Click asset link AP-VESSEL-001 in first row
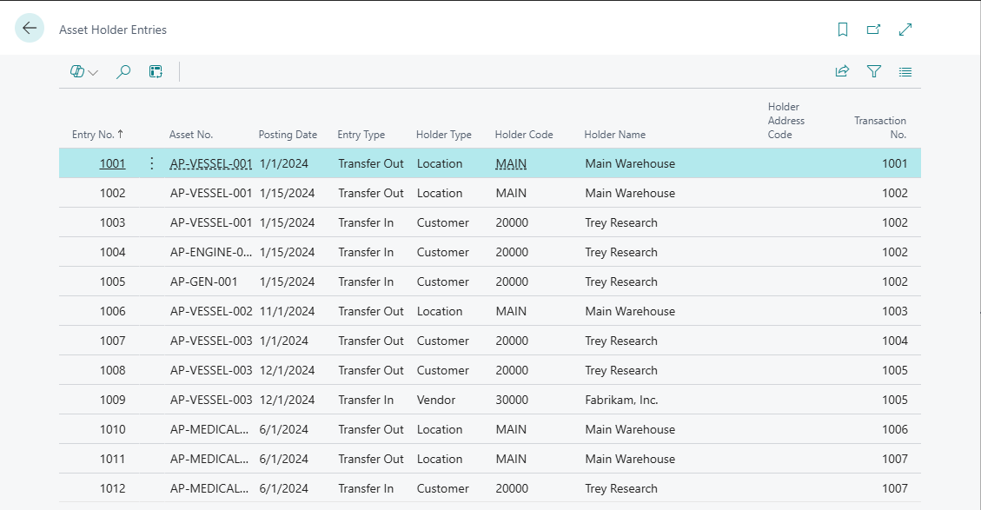The width and height of the screenshot is (981, 510). (211, 163)
